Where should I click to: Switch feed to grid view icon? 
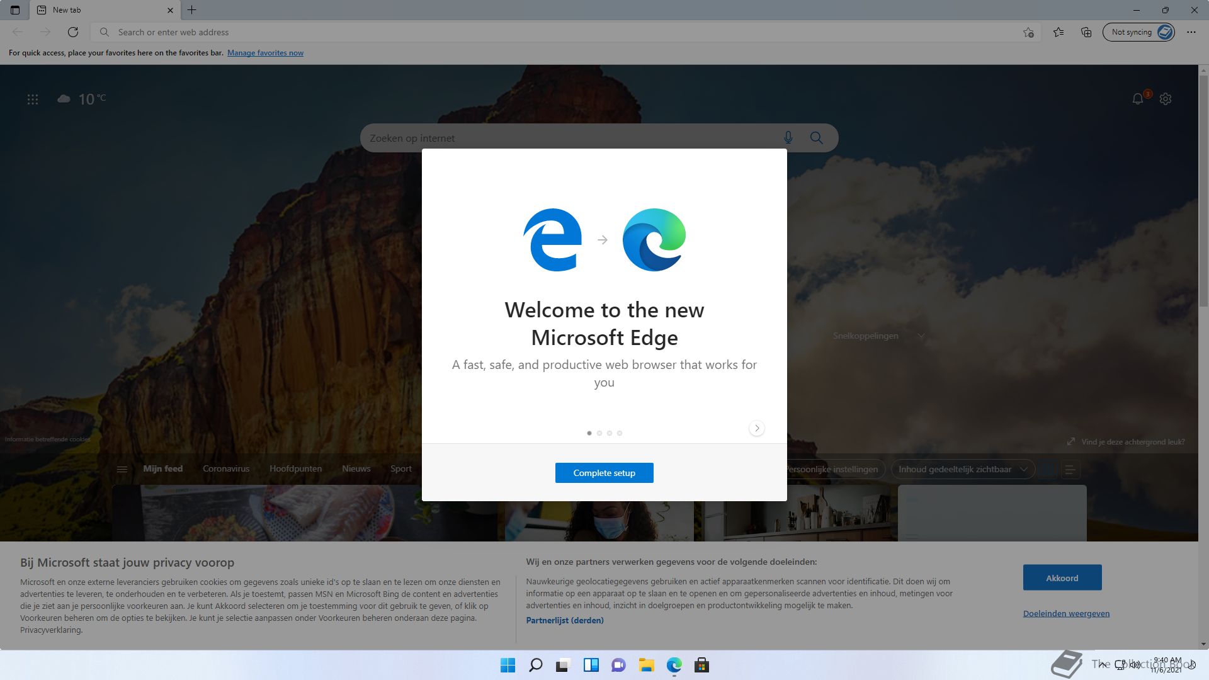click(x=1048, y=469)
